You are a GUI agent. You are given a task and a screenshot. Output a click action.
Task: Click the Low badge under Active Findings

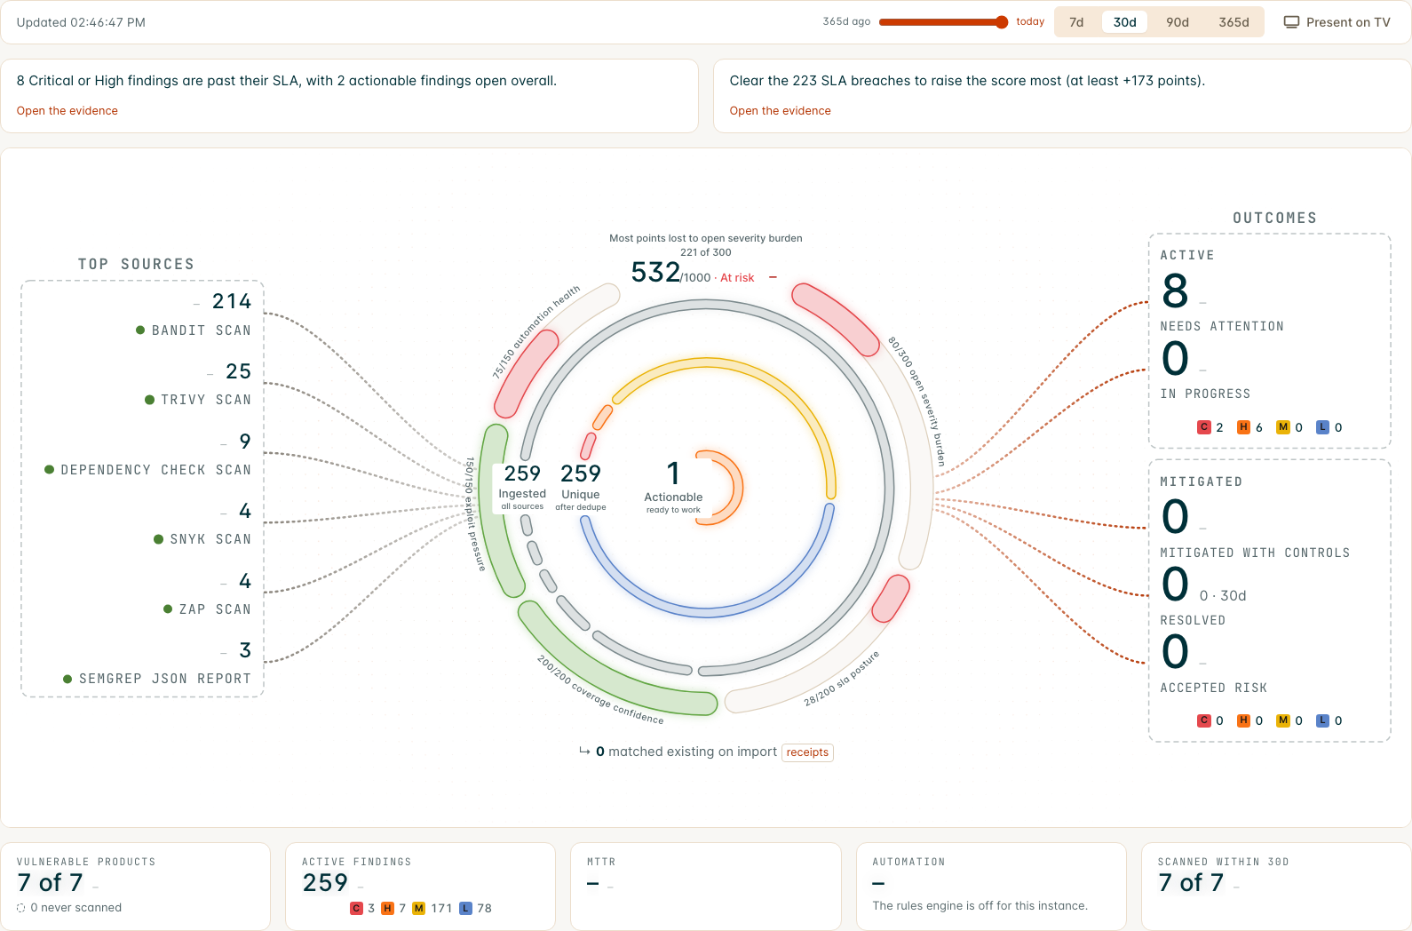click(465, 908)
